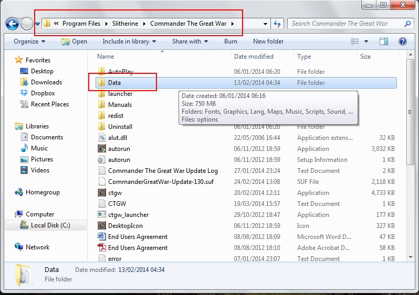
Task: Click the search magnifier icon
Action: tap(407, 24)
